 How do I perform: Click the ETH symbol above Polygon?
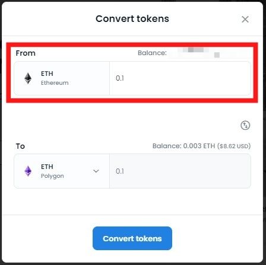point(47,167)
